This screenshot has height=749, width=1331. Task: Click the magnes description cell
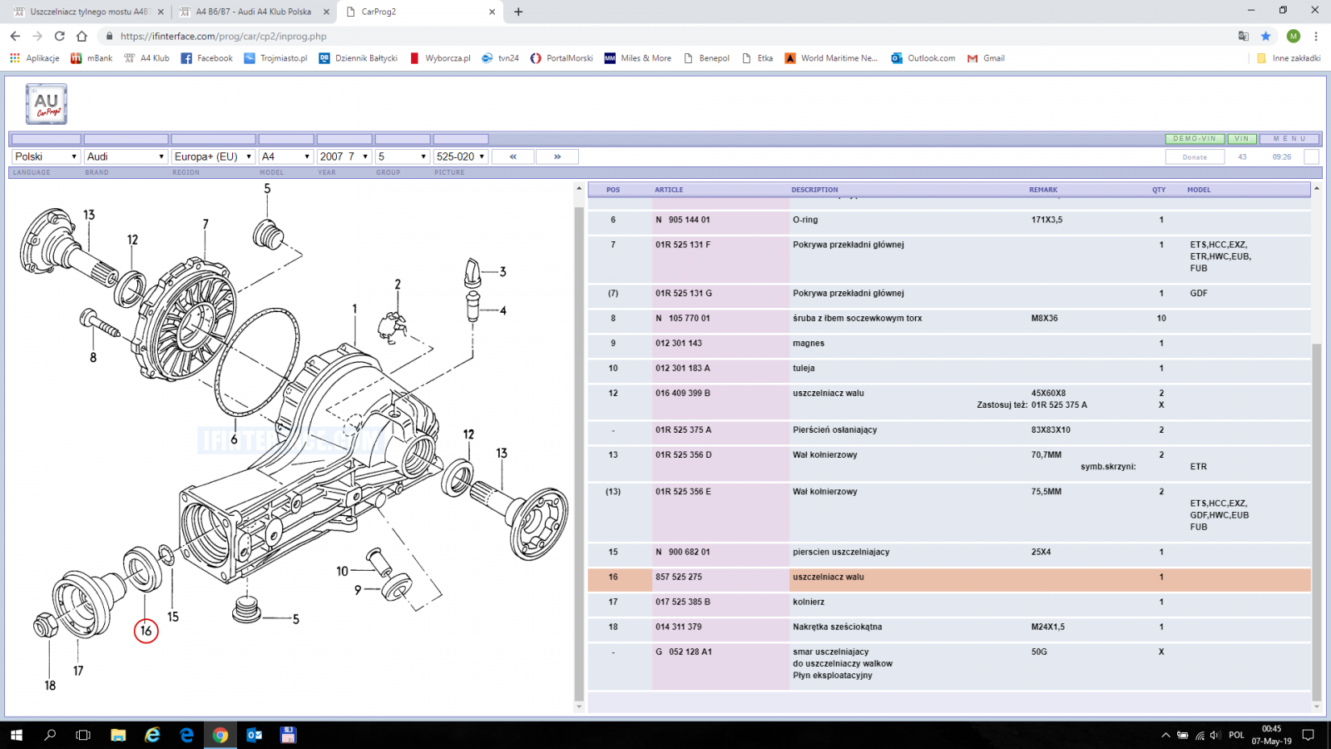[808, 343]
